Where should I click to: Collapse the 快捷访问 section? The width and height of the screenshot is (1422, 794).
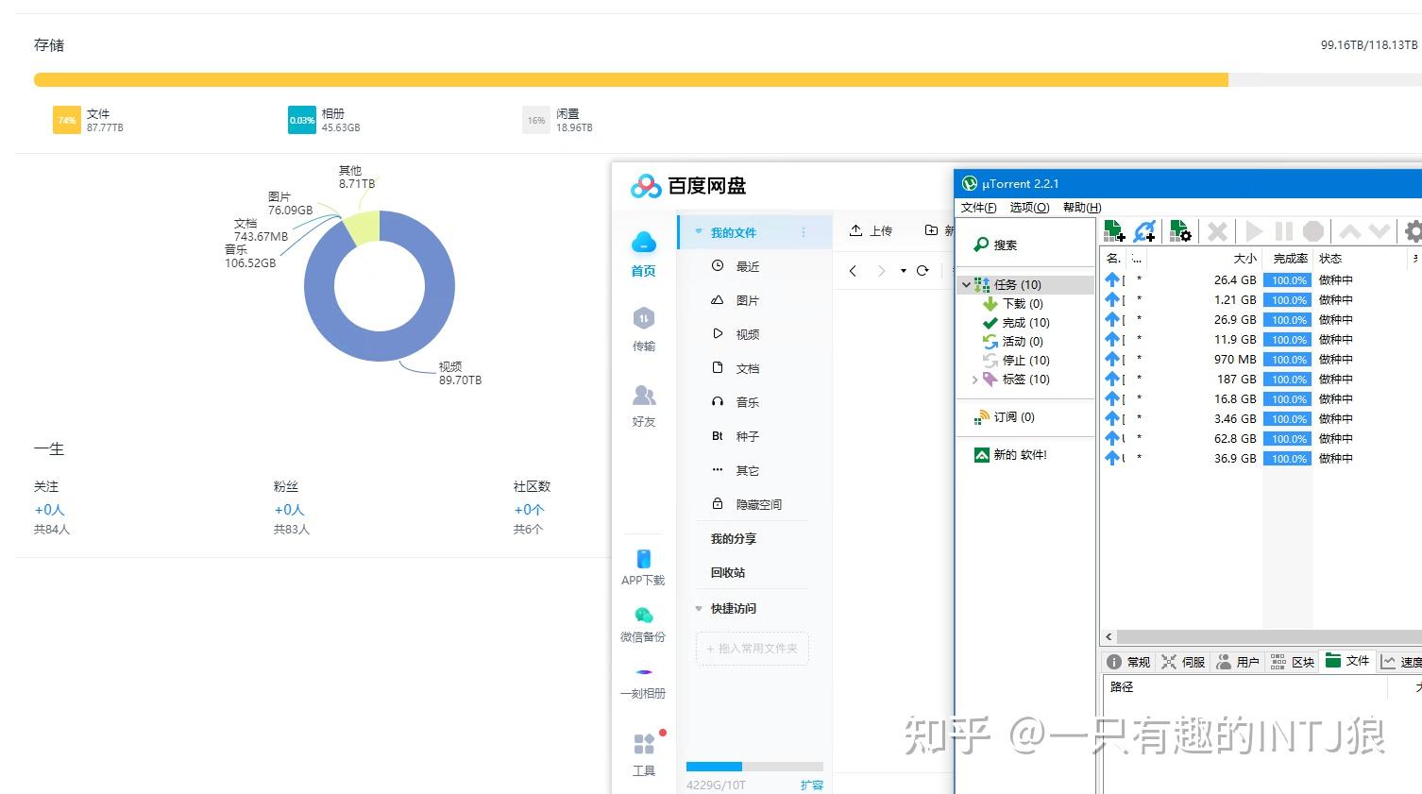click(699, 609)
